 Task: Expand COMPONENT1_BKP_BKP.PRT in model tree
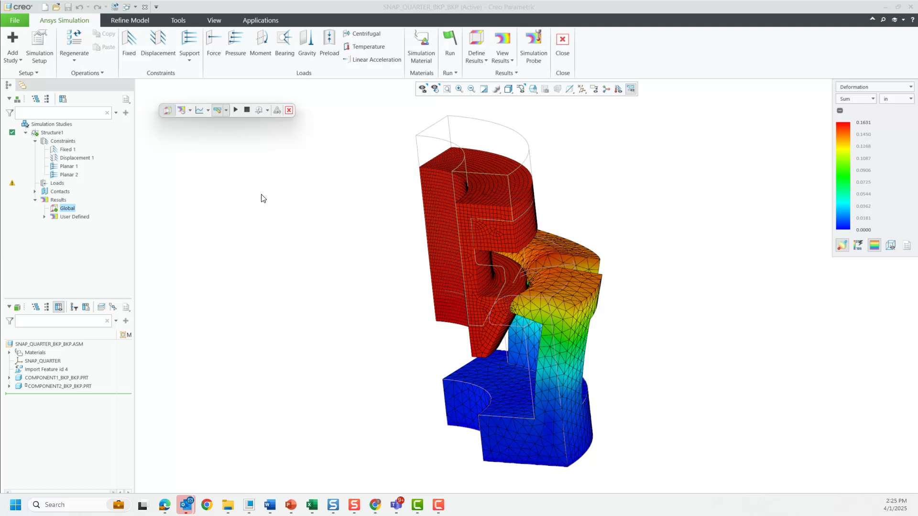[9, 378]
